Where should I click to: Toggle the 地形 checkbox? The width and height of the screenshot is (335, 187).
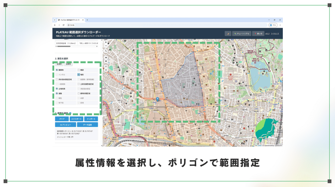(x=79, y=75)
